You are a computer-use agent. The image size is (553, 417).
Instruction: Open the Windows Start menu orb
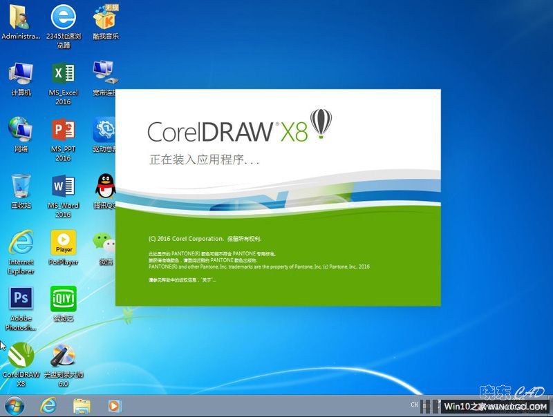click(x=14, y=406)
